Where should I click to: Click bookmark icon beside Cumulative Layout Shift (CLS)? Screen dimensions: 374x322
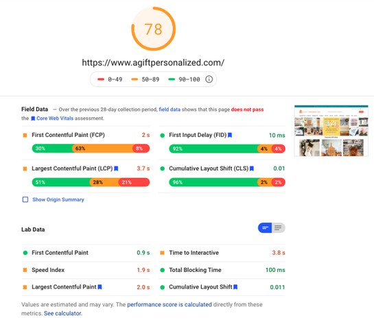click(x=252, y=169)
